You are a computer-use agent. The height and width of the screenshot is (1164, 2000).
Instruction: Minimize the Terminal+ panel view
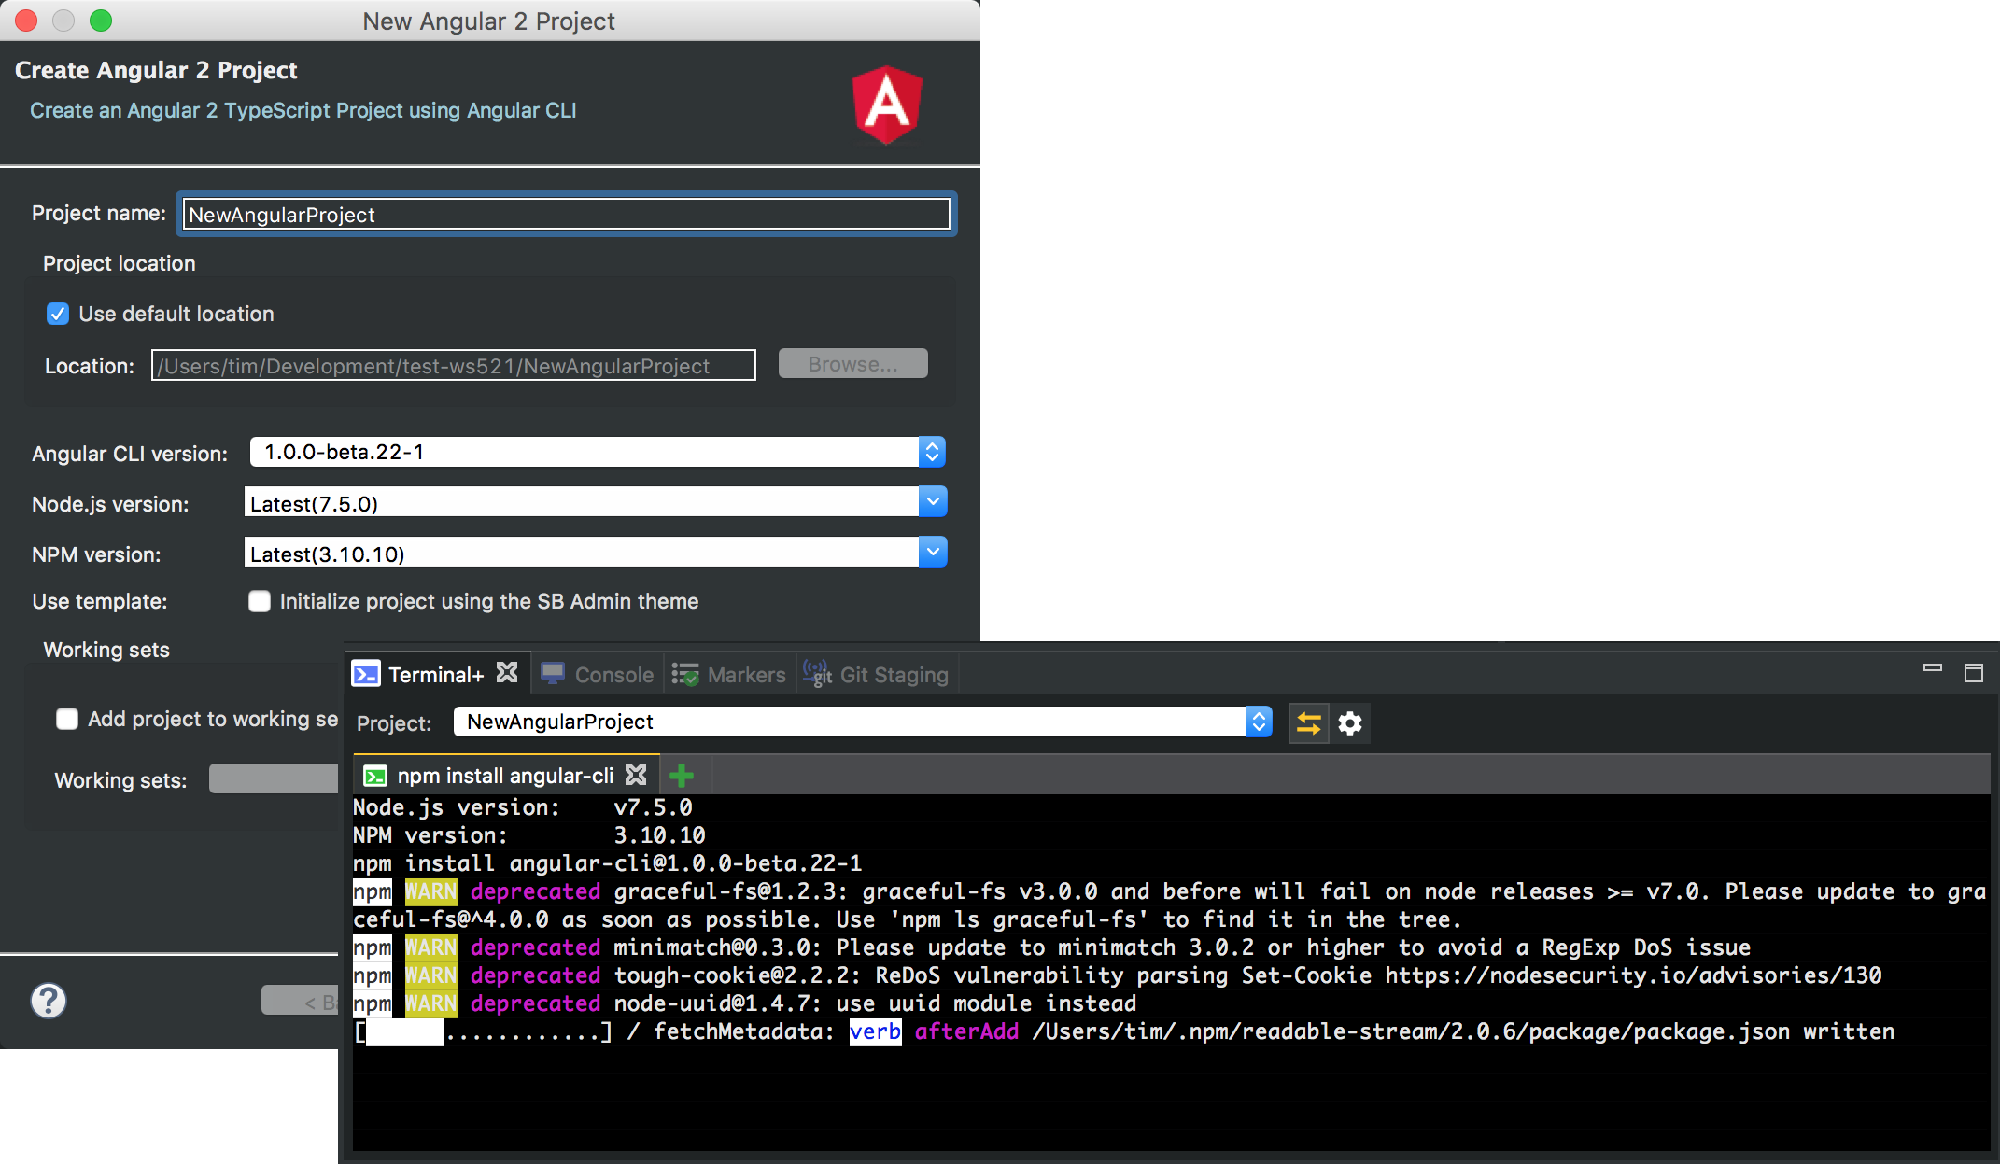(1933, 668)
